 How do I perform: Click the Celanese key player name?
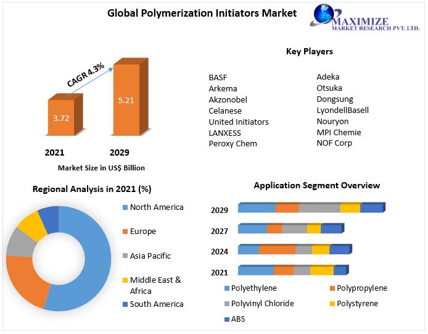tap(225, 111)
